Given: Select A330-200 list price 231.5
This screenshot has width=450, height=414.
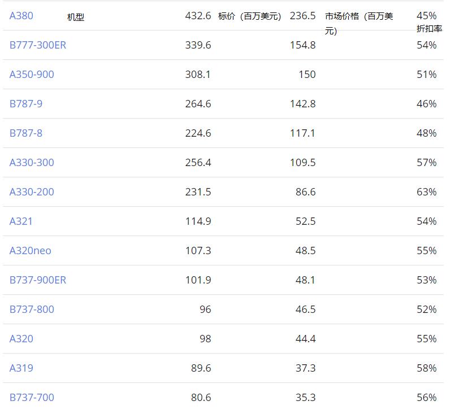Looking at the screenshot, I should click(x=198, y=192).
